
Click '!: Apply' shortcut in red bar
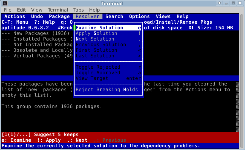coord(49,140)
